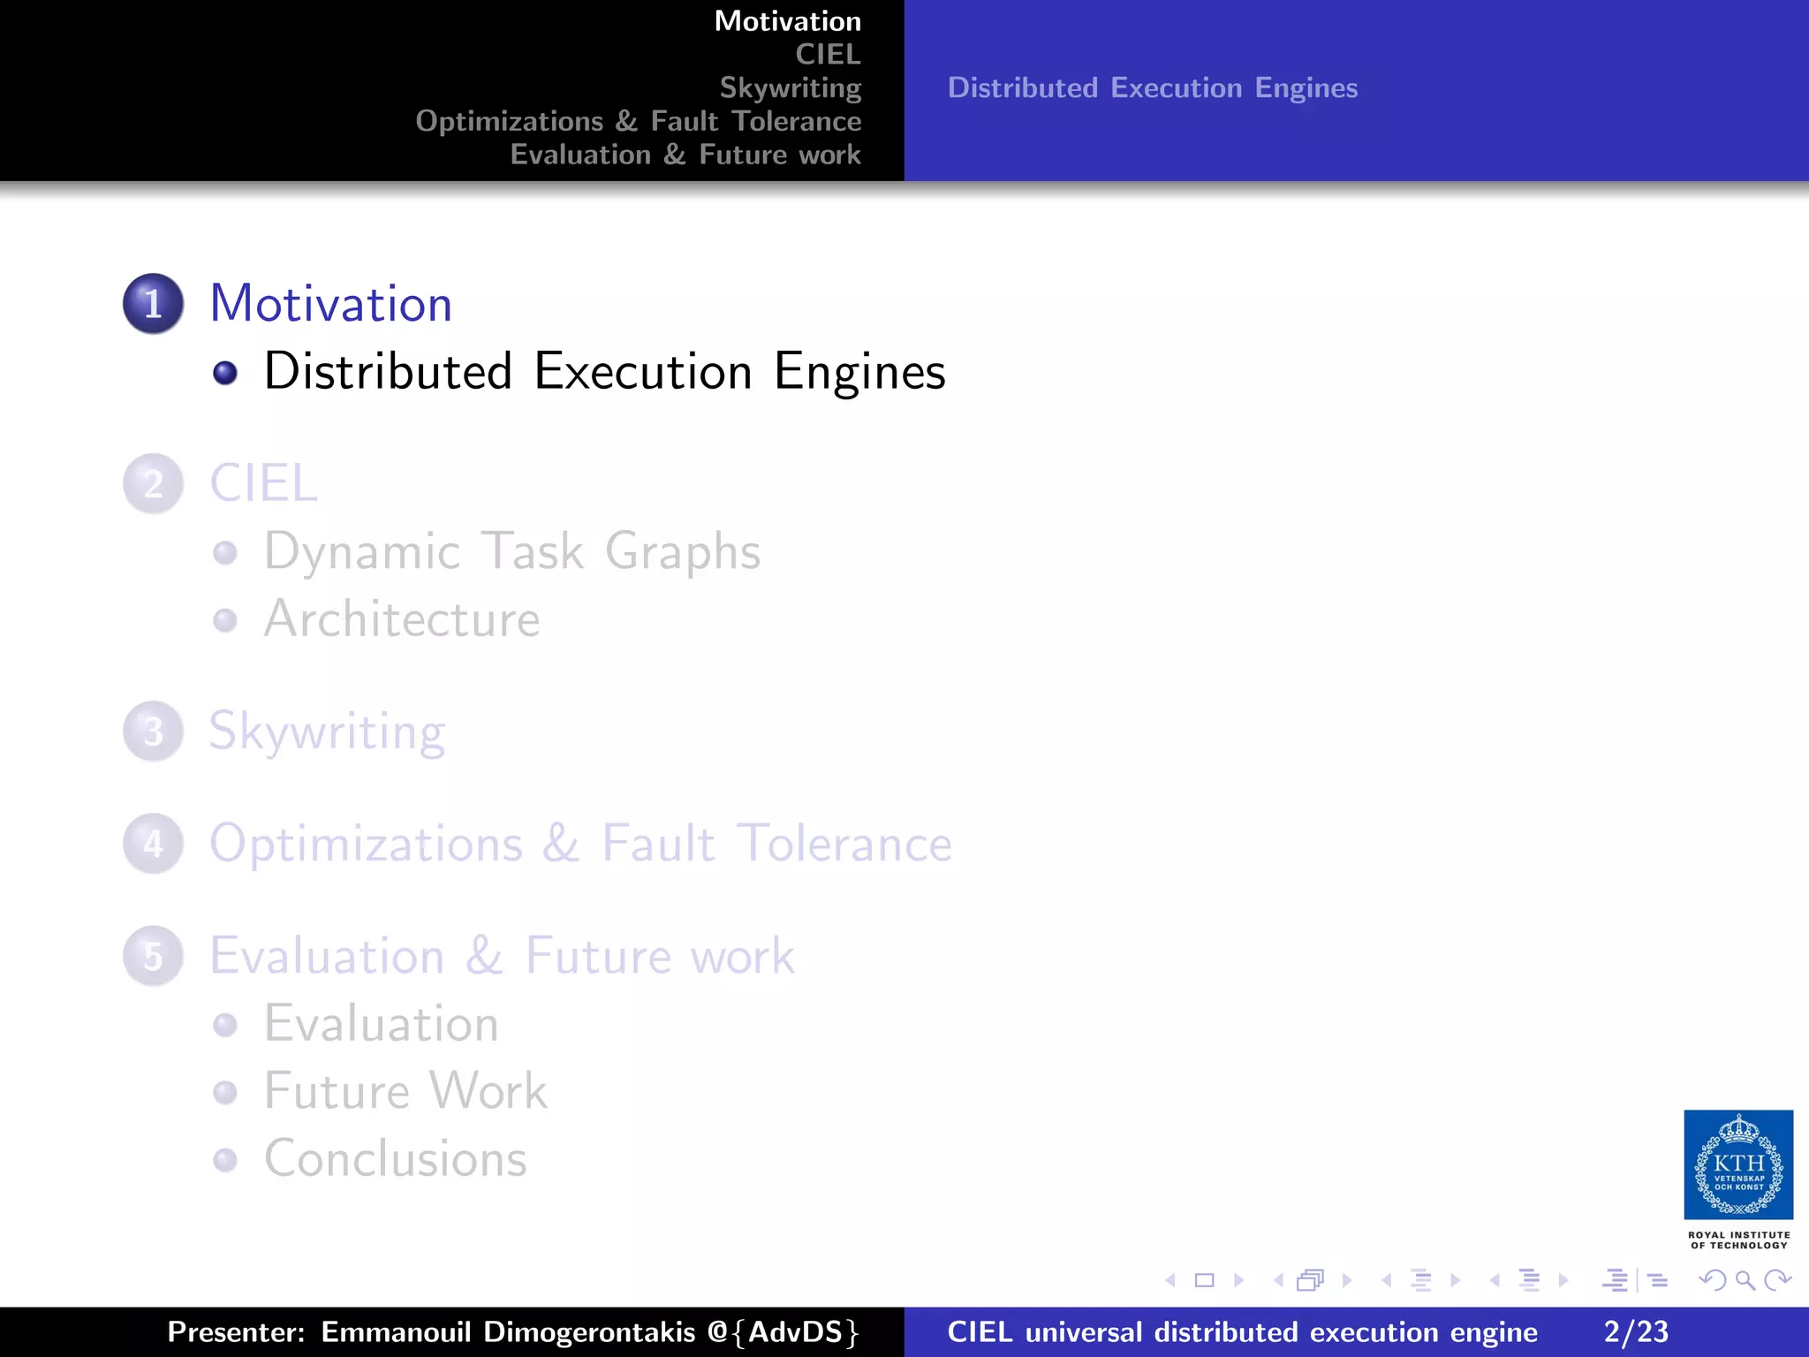Open the CIEL section in the header navigation
This screenshot has height=1357, width=1809.
point(829,55)
